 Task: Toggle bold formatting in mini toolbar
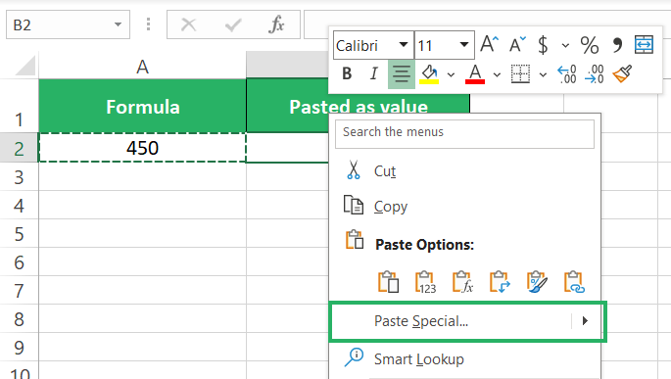coord(347,73)
